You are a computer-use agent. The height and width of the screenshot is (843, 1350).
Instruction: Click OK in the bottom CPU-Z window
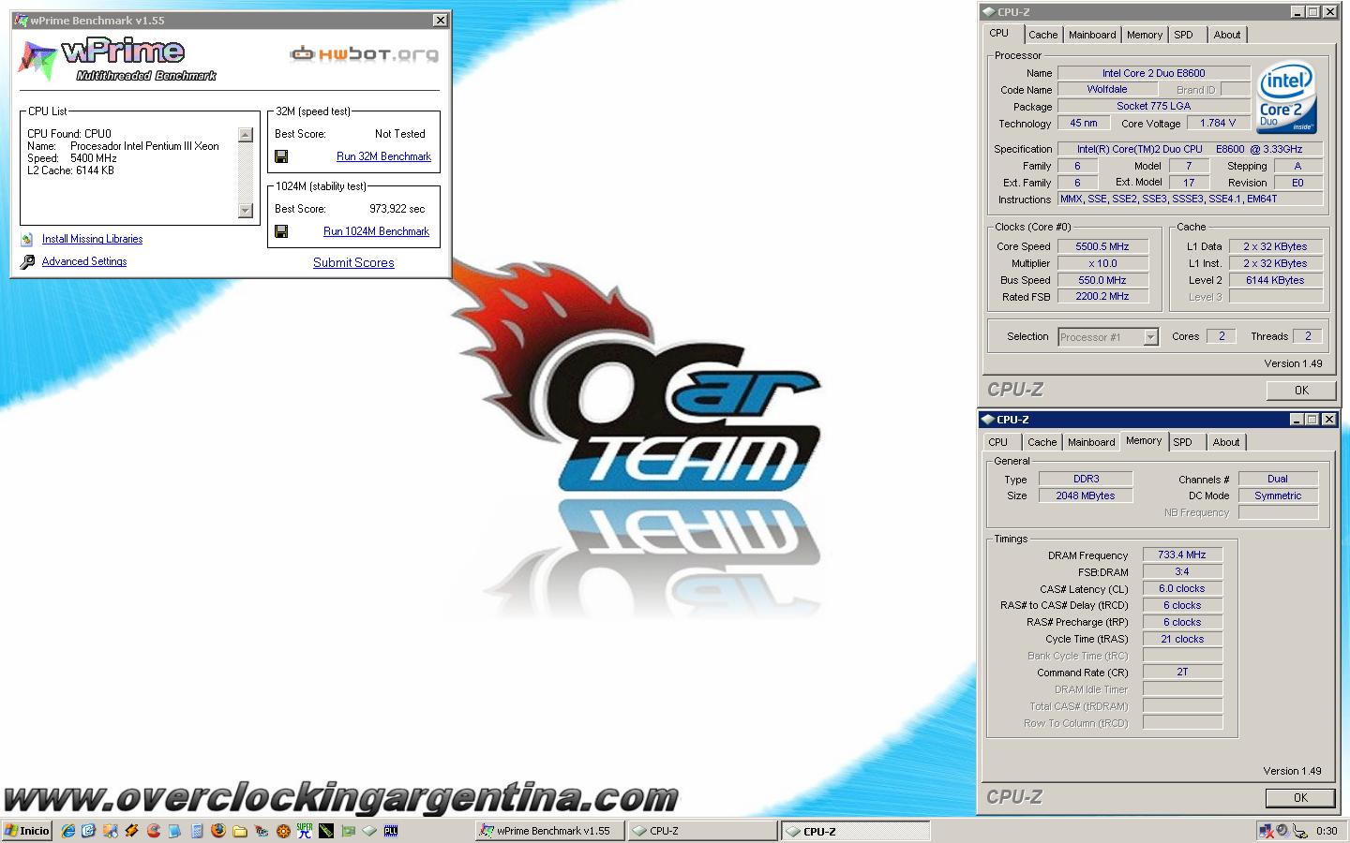click(x=1300, y=797)
